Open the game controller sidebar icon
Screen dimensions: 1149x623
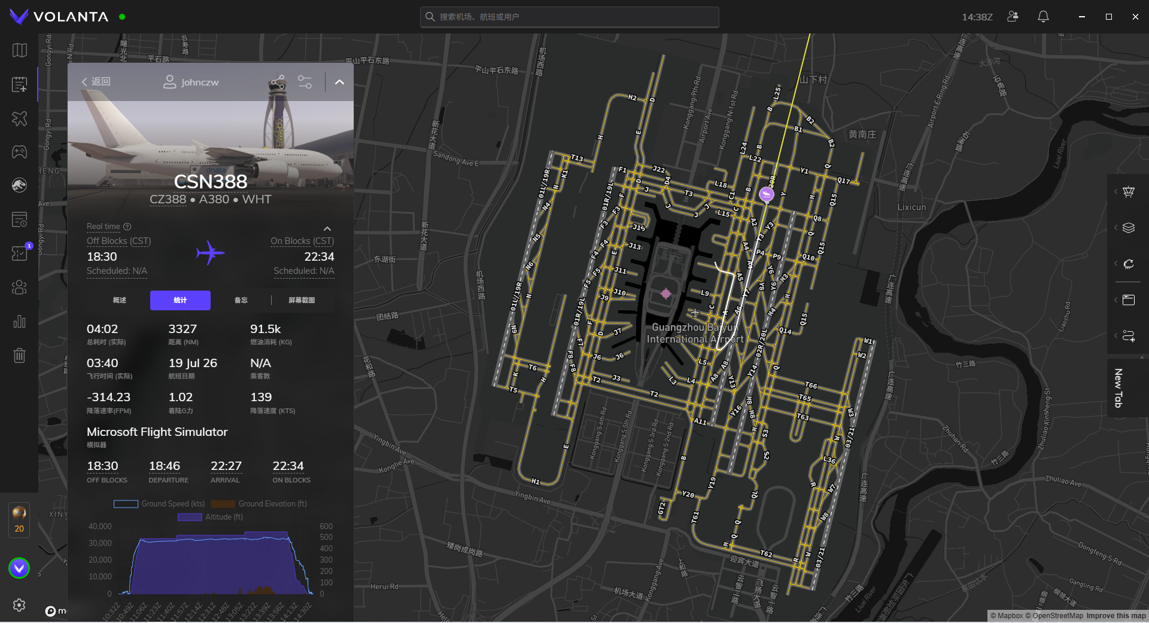pos(19,152)
